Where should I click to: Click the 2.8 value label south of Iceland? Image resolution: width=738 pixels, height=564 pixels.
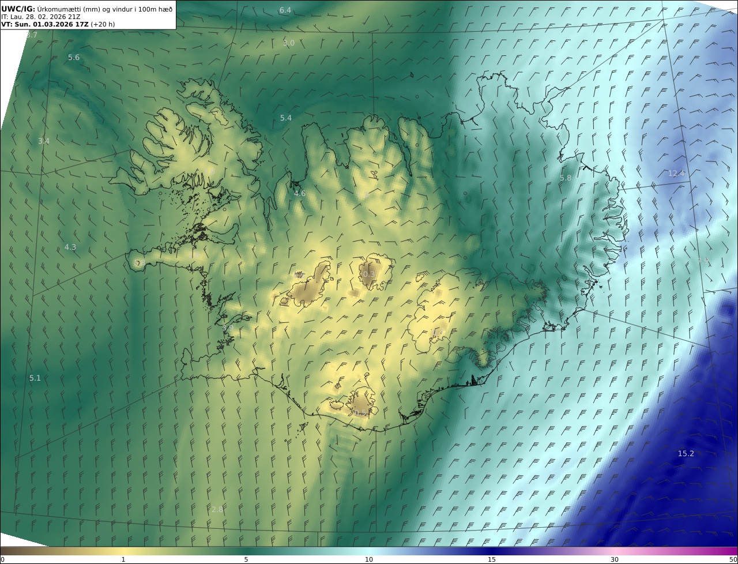(x=217, y=510)
